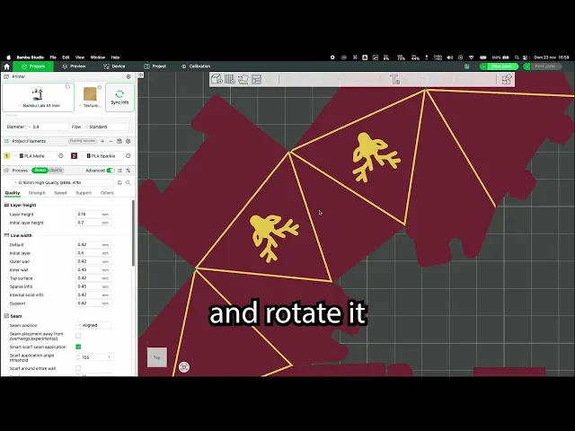Image resolution: width=575 pixels, height=431 pixels.
Task: Open the Others settings tab
Action: coord(107,193)
